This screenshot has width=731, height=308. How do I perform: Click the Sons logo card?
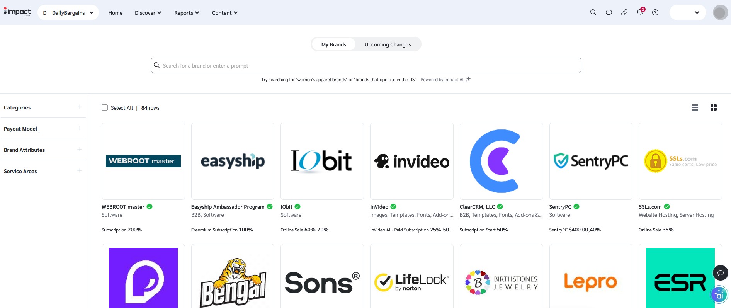click(x=322, y=276)
